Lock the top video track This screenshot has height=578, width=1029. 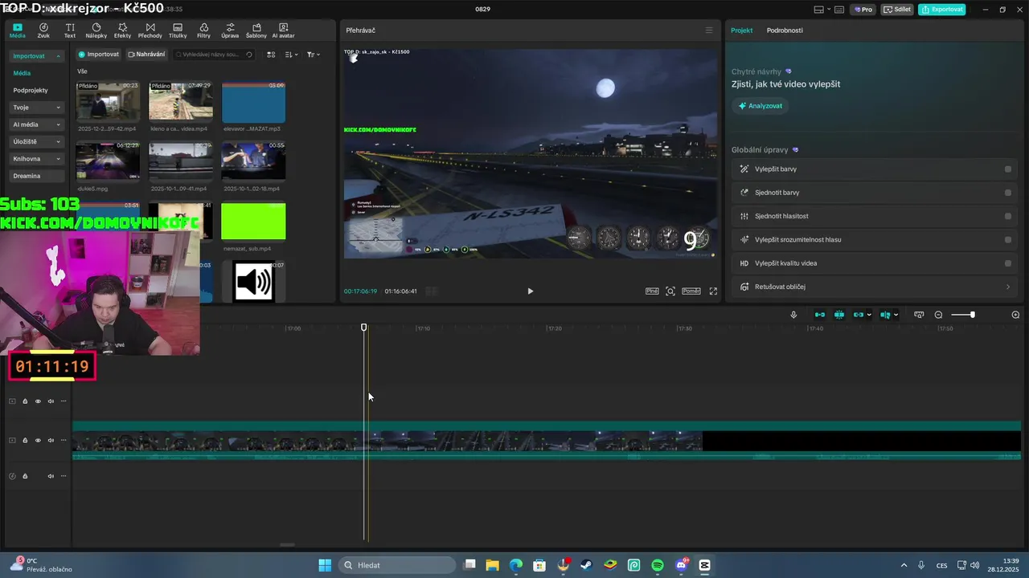point(25,401)
